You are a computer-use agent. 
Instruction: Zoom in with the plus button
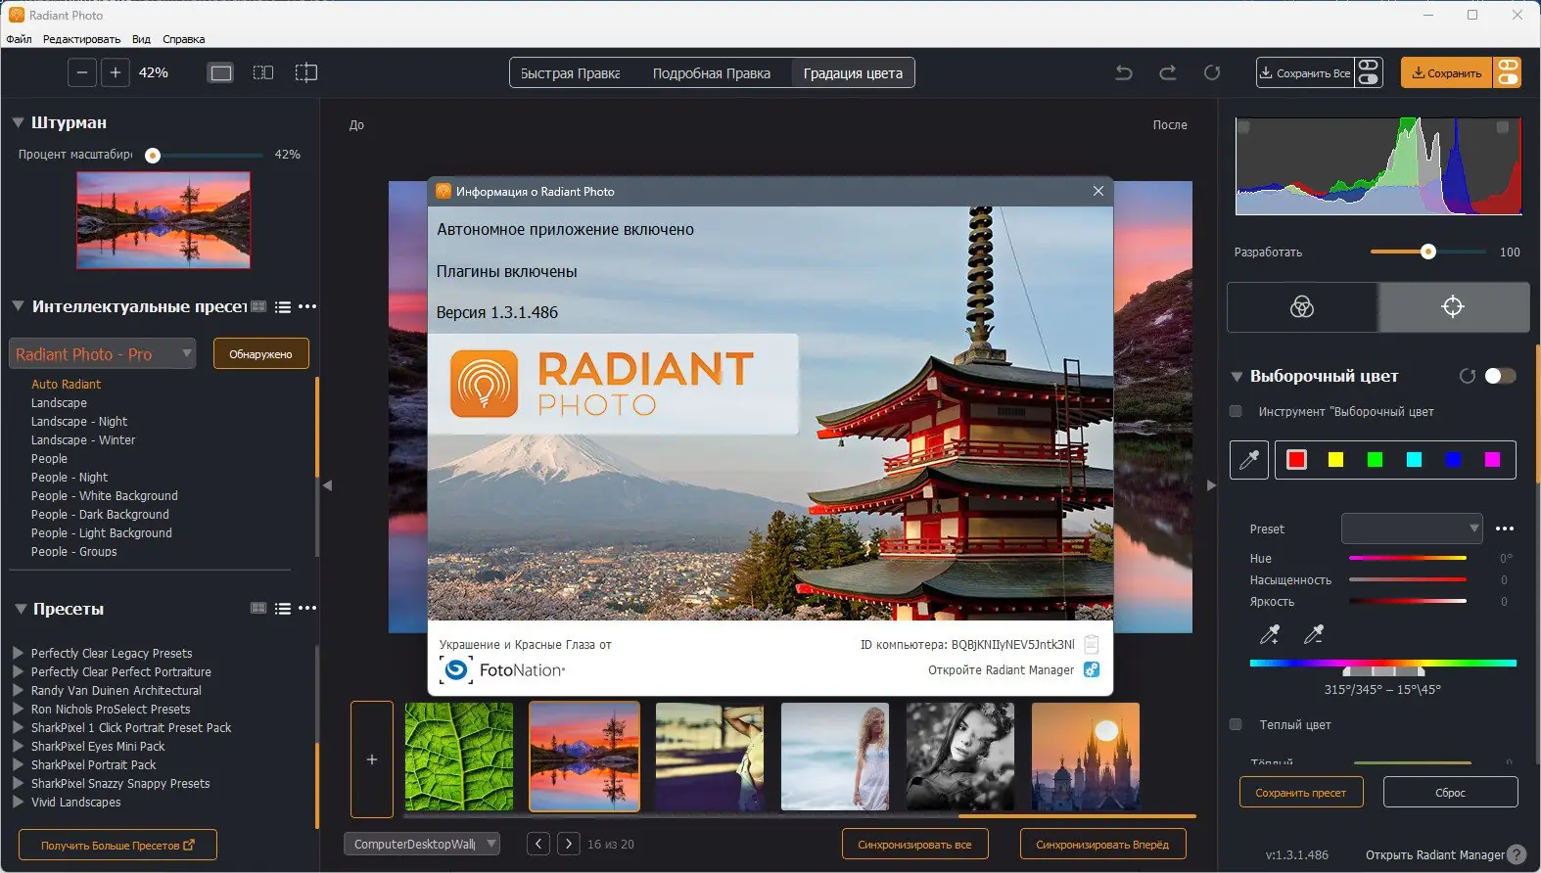pyautogui.click(x=116, y=72)
